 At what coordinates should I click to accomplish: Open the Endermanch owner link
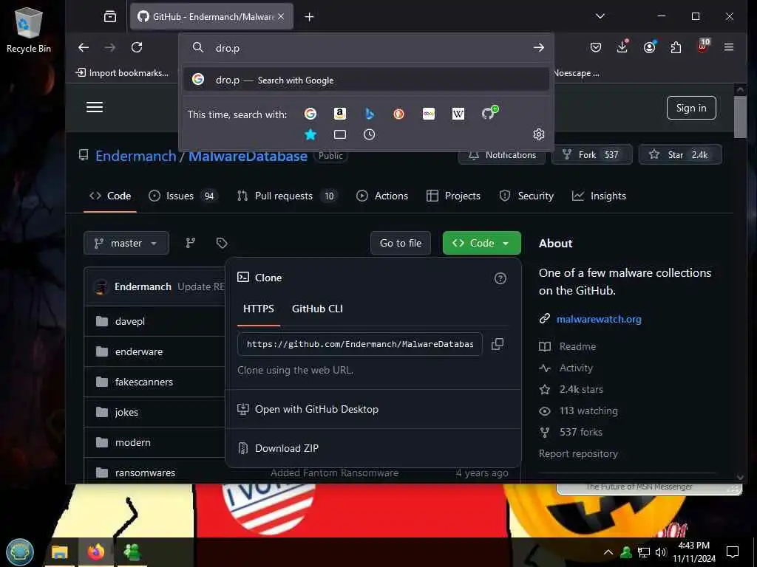pyautogui.click(x=136, y=156)
